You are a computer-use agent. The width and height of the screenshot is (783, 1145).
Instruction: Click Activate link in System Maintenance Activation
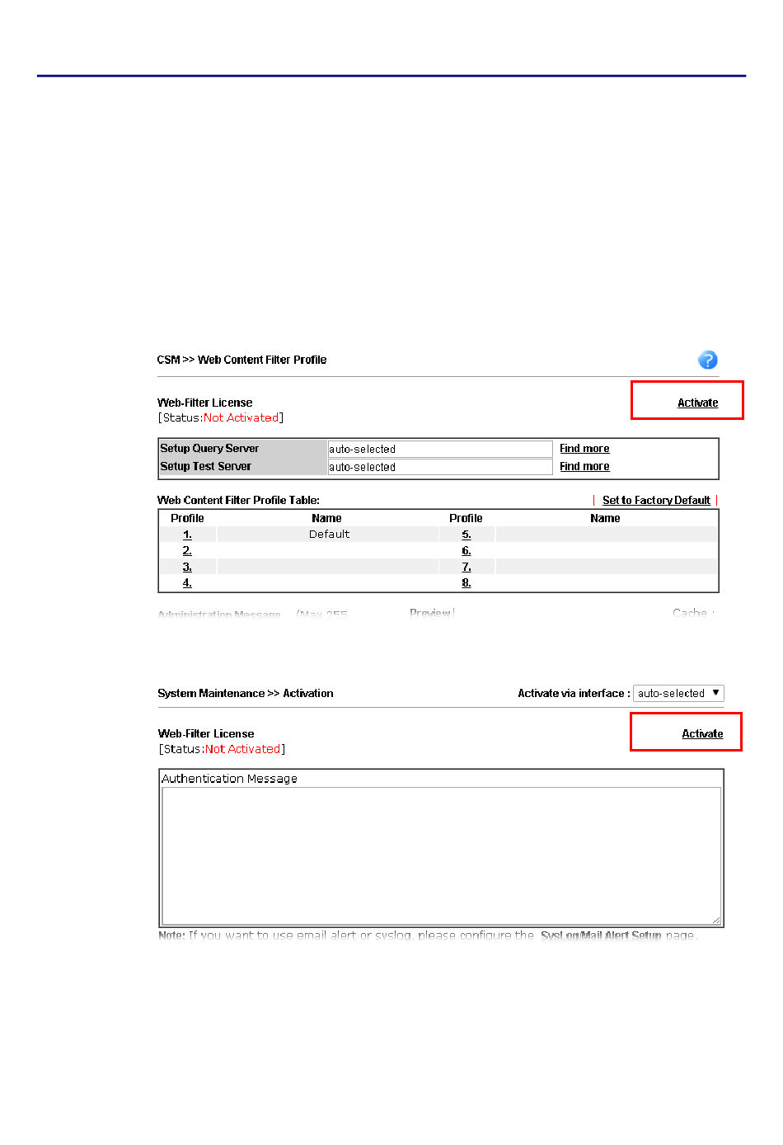(702, 733)
